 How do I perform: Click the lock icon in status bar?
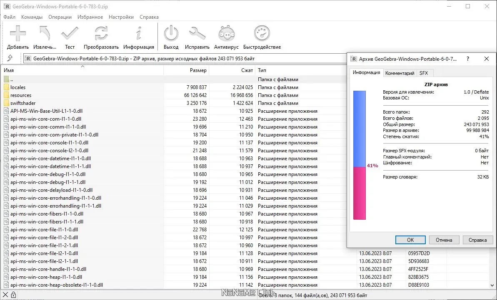(x=13, y=295)
